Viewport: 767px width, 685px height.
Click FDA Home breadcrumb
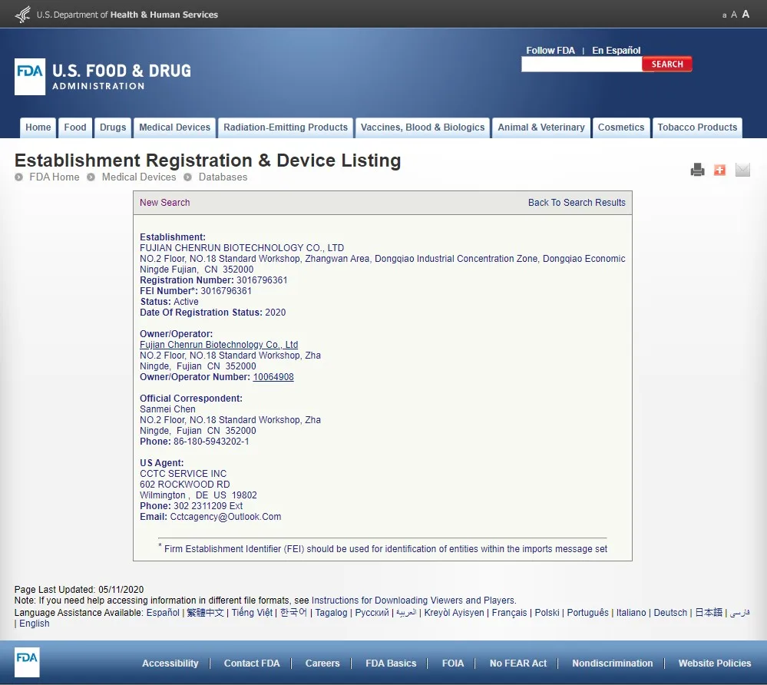[x=55, y=177]
